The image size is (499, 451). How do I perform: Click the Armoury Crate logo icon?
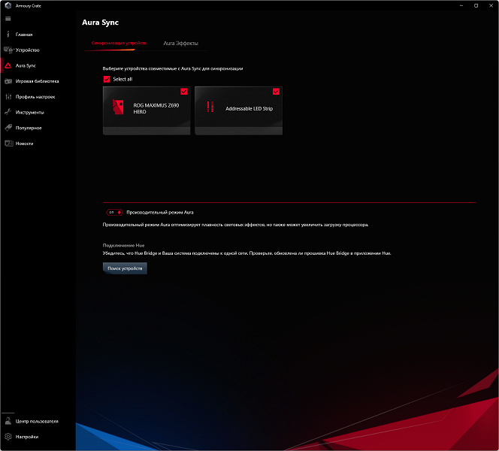[x=8, y=5]
